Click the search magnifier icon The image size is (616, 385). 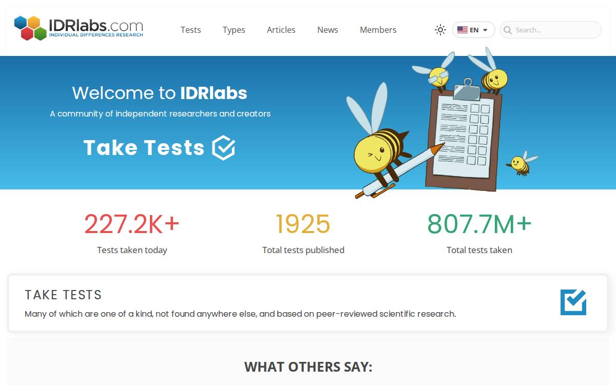(508, 30)
